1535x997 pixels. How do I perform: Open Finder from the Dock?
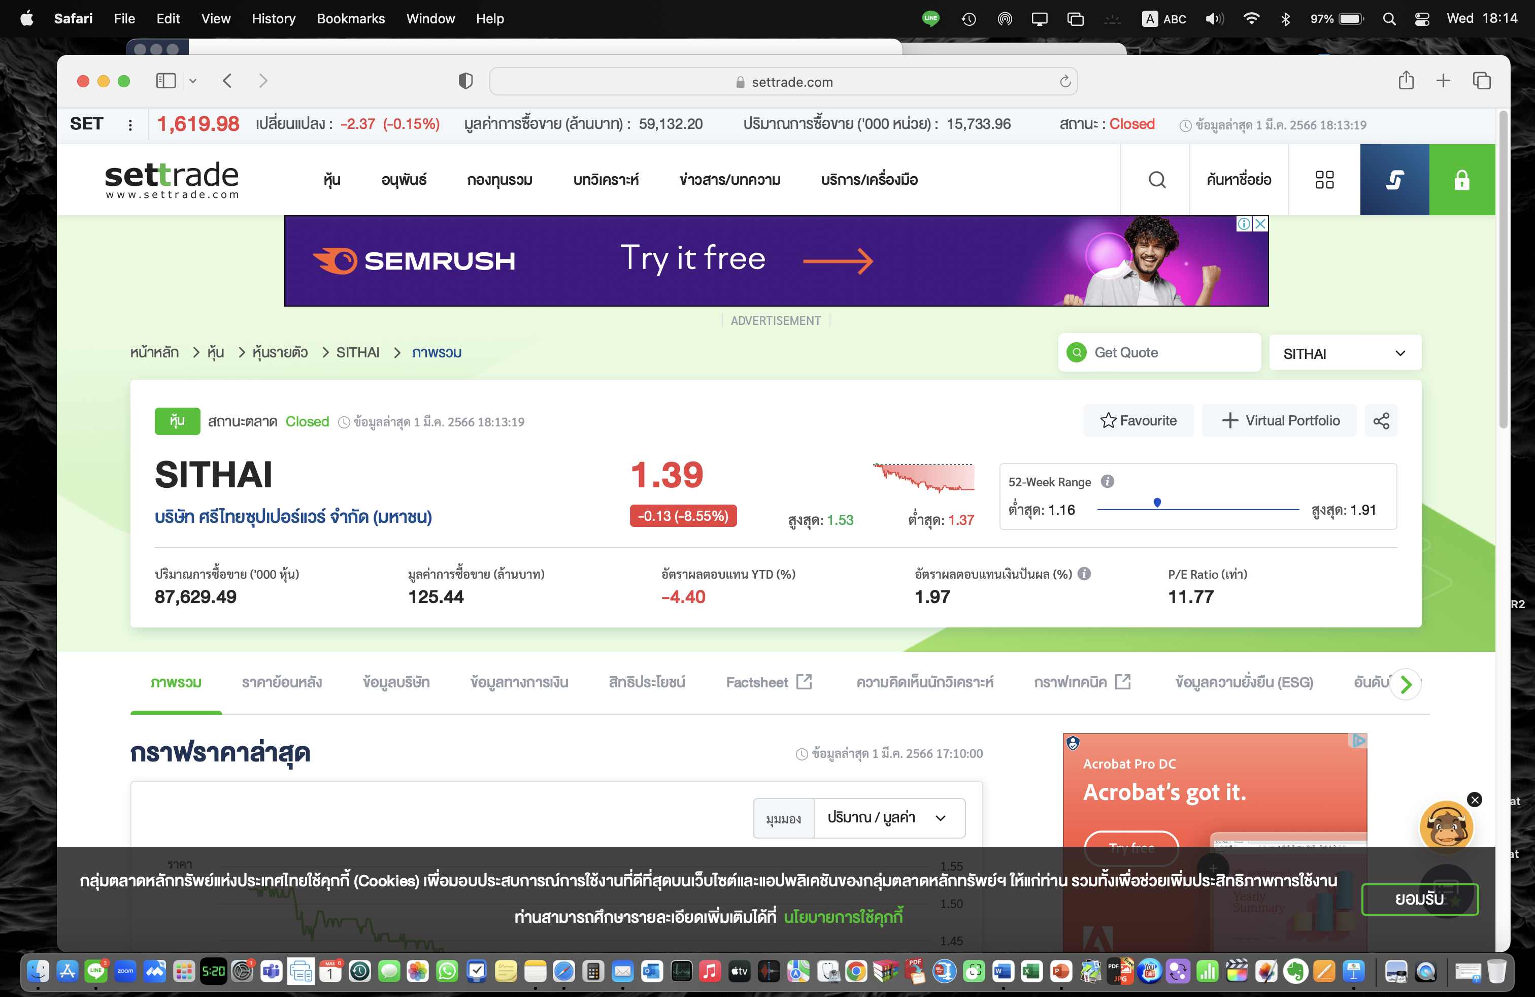[x=38, y=971]
